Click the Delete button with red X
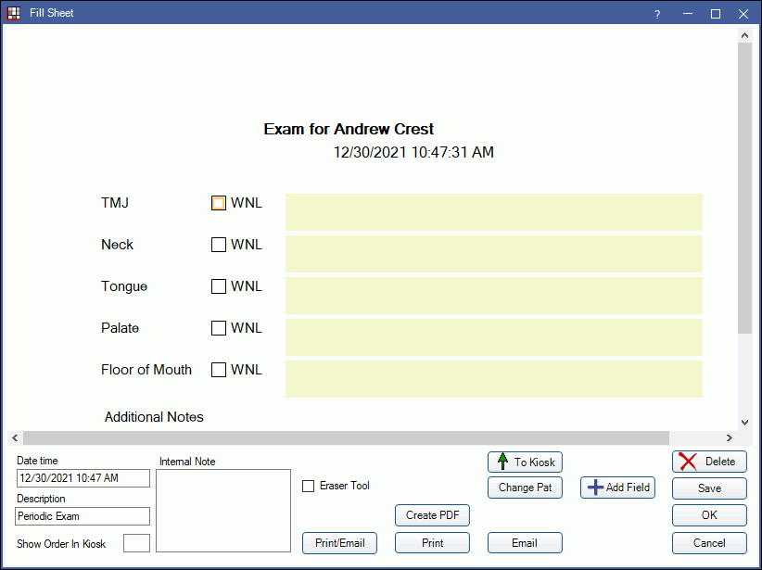762x570 pixels. coord(709,462)
